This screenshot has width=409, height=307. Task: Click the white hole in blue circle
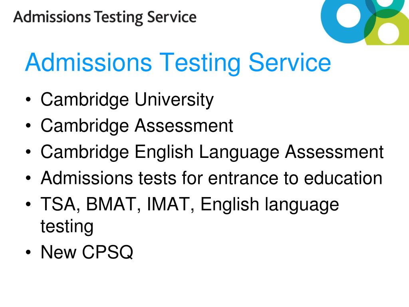coord(348,16)
